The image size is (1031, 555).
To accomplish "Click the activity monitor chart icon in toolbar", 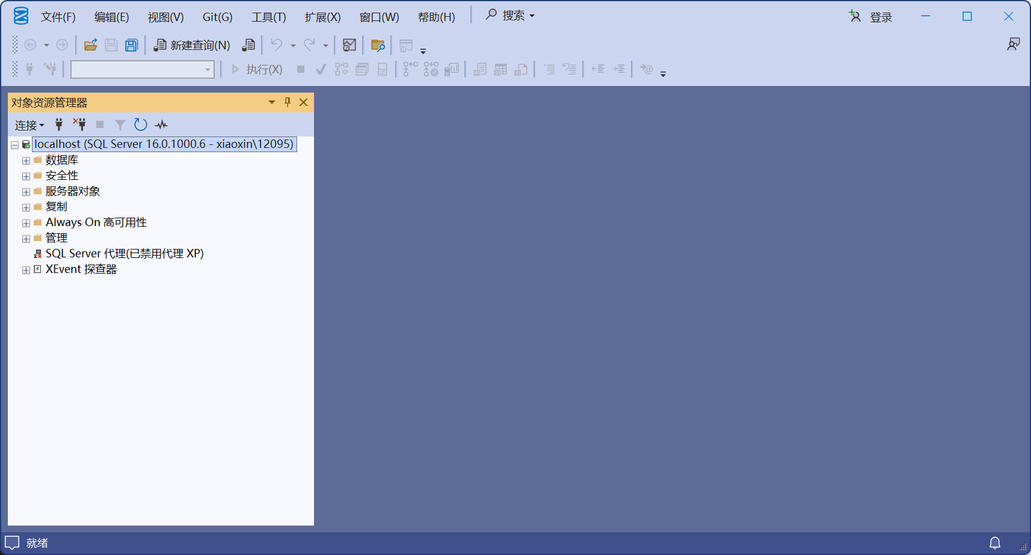I will pos(349,45).
